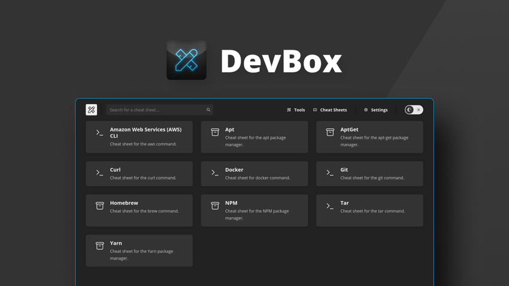Open the Cheat Sheets menu
This screenshot has width=509, height=286.
330,110
